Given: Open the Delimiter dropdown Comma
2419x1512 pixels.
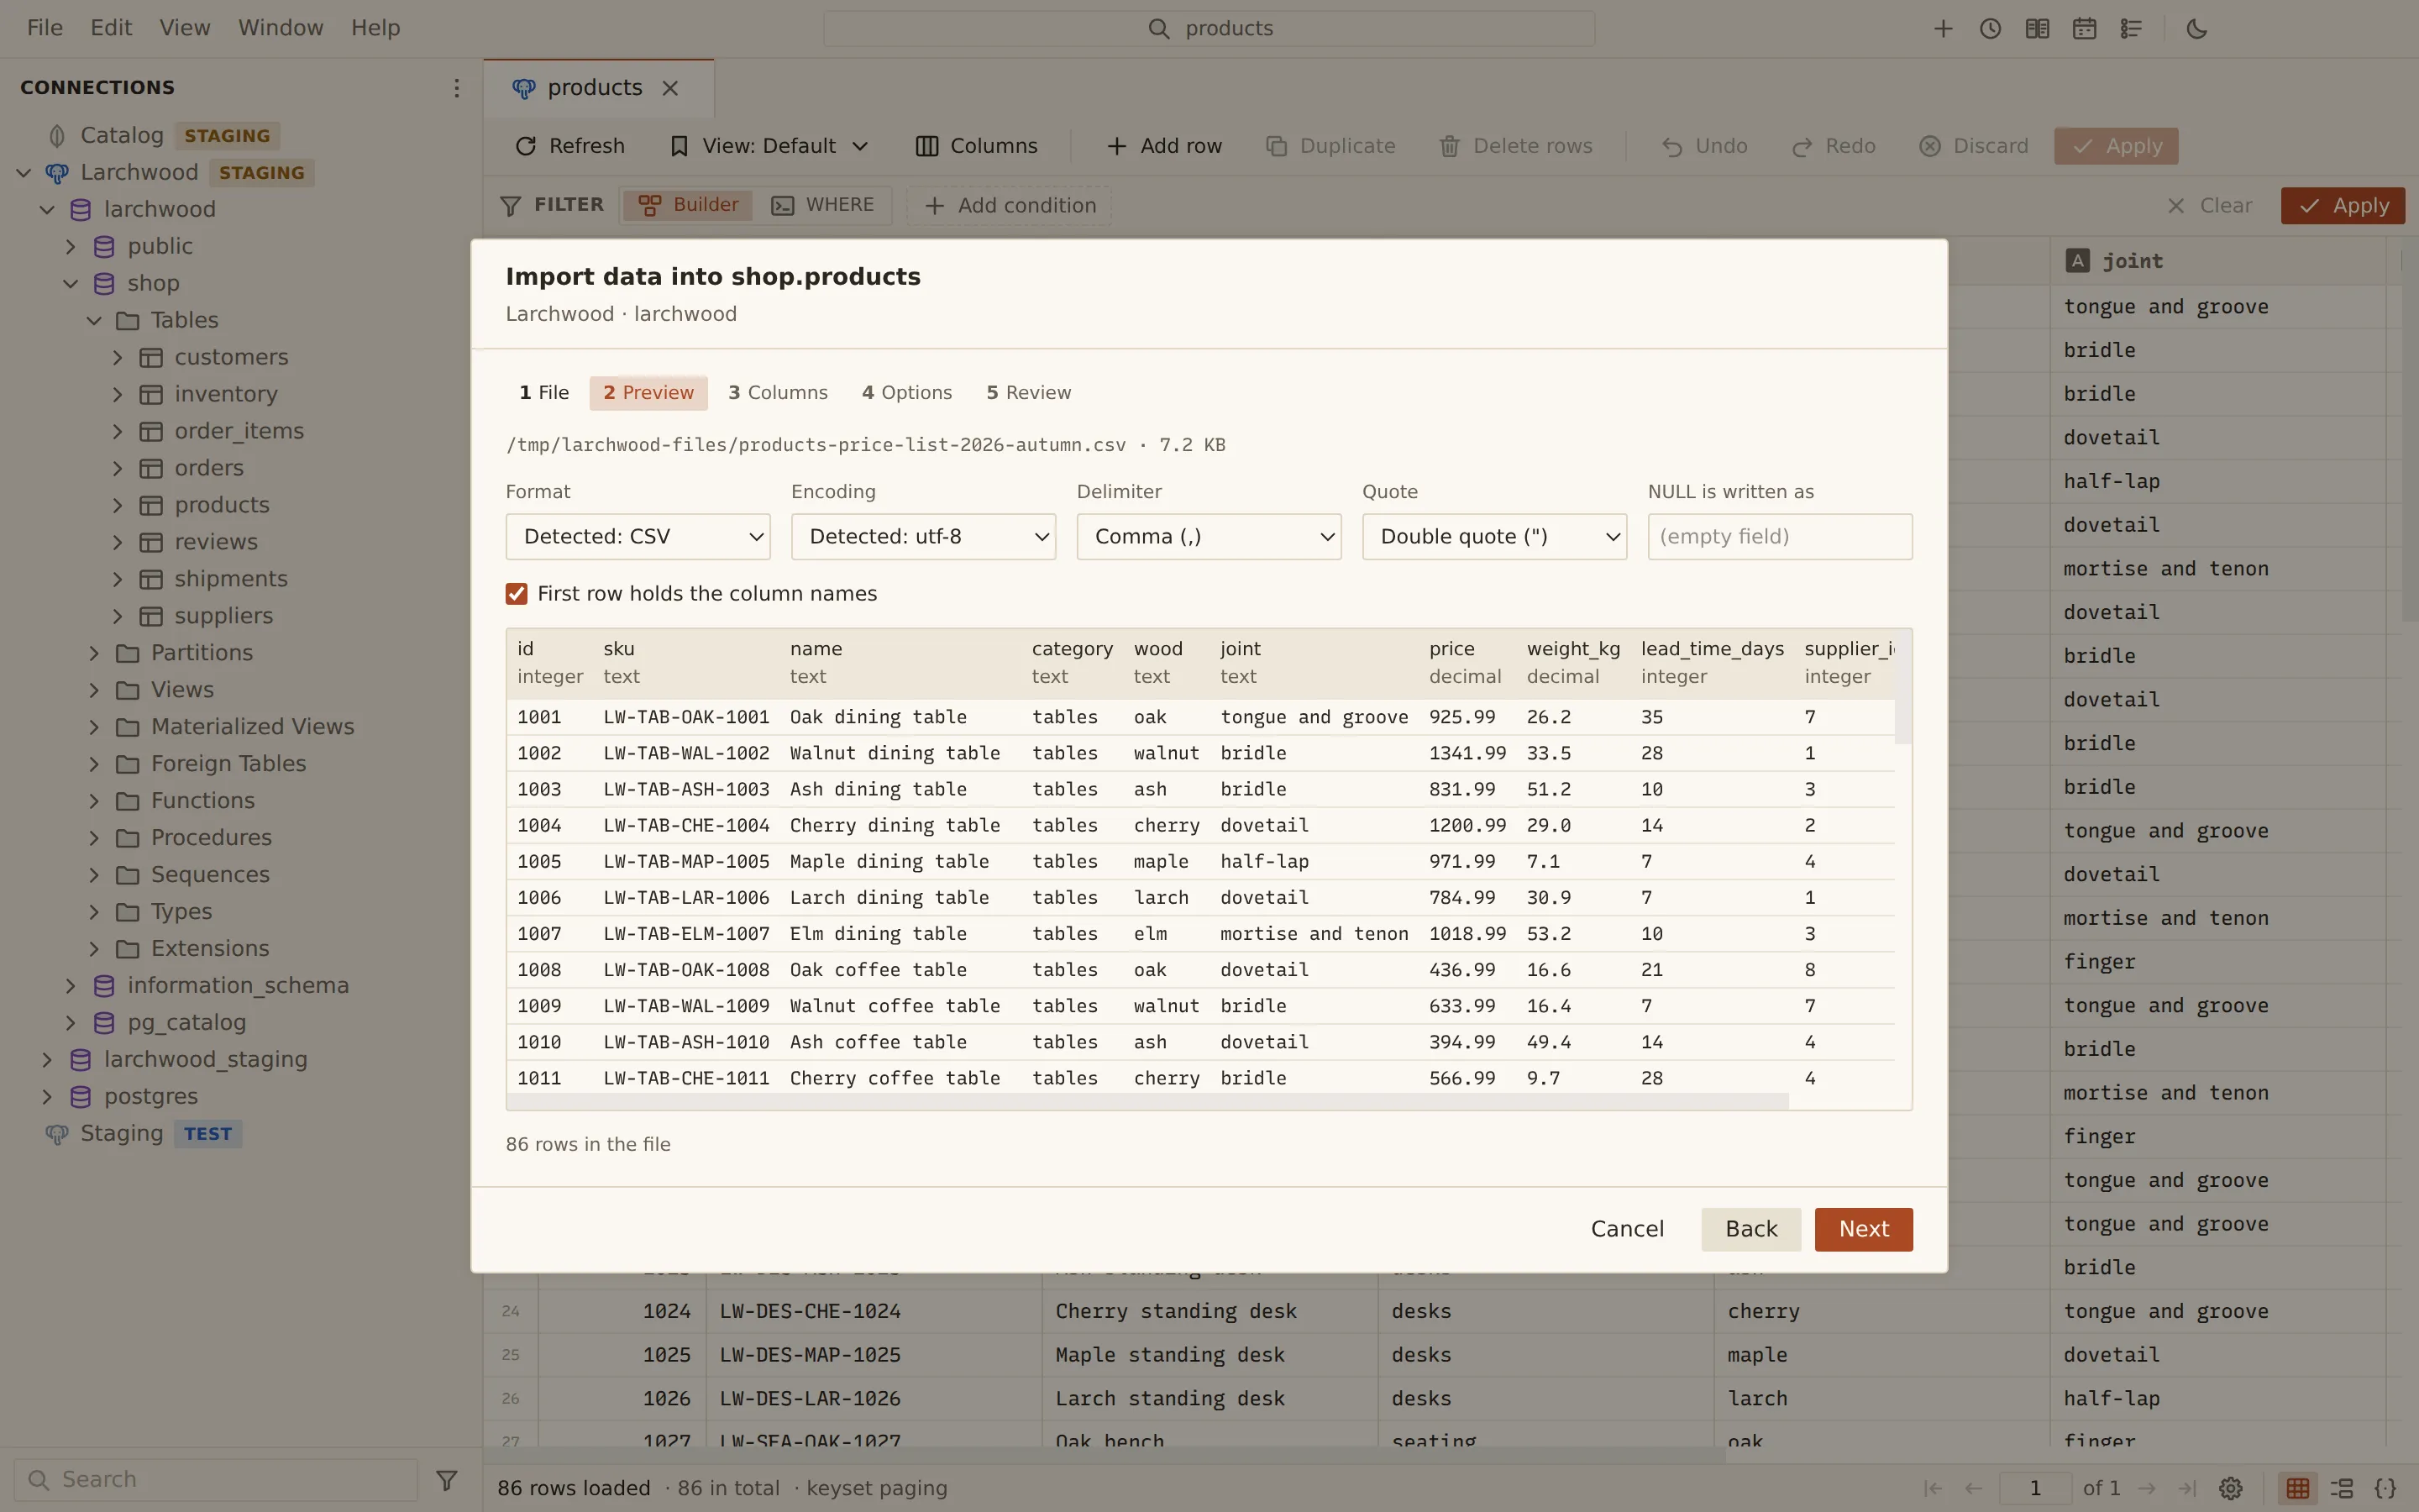Looking at the screenshot, I should [1209, 537].
